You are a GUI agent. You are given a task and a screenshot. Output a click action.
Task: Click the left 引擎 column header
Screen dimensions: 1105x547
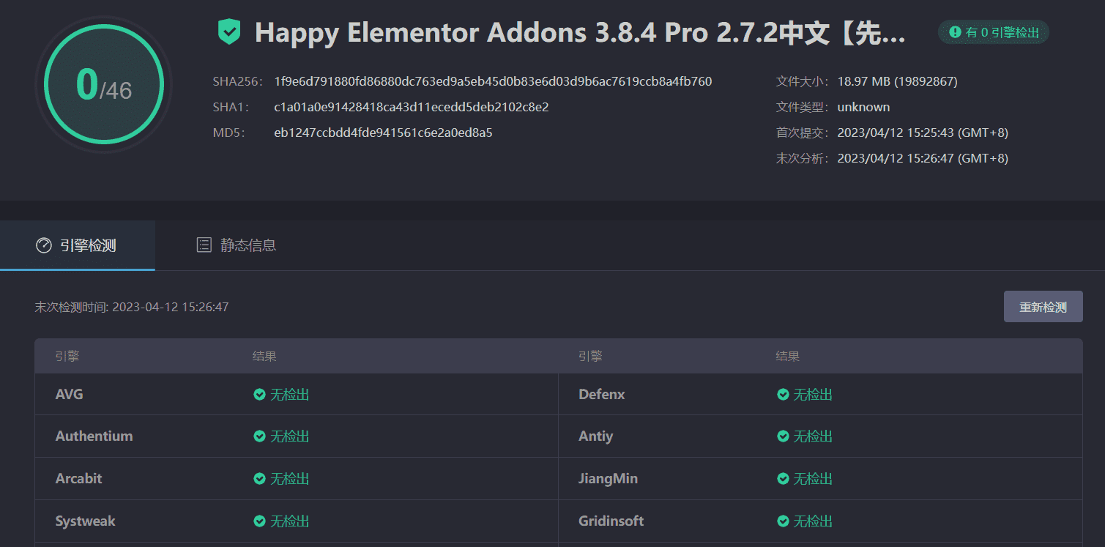tap(67, 357)
